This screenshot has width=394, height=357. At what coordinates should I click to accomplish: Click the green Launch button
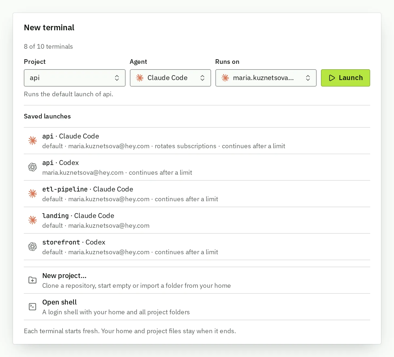pyautogui.click(x=346, y=78)
